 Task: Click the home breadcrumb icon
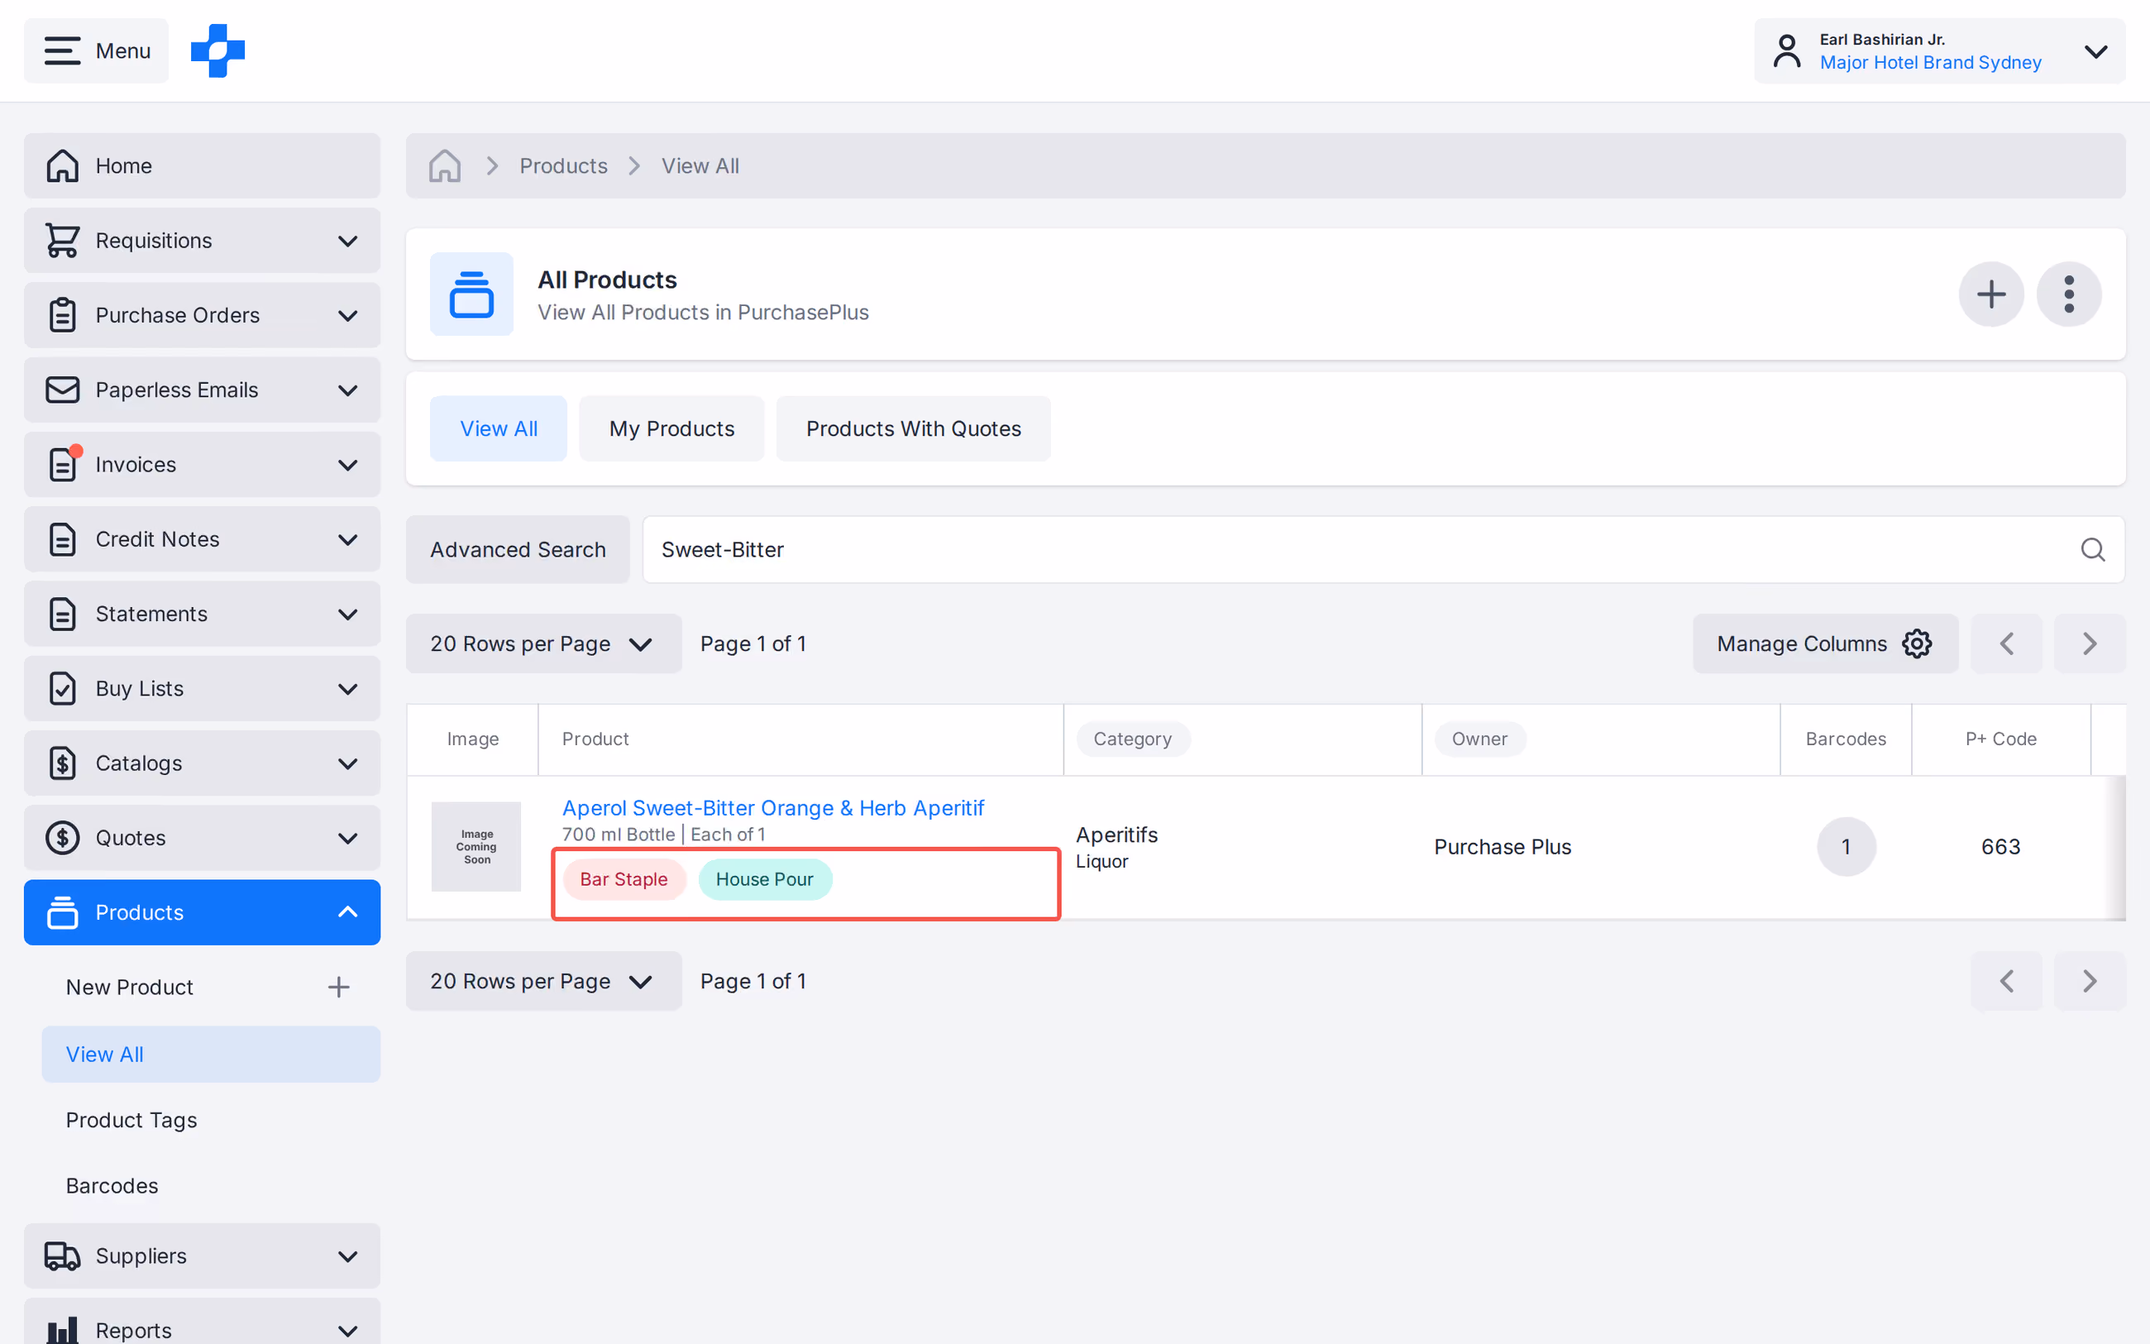pos(444,165)
